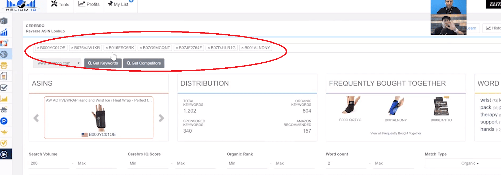Click the Total Keywords value 1,202
This screenshot has height=176, width=501.
coord(190,111)
